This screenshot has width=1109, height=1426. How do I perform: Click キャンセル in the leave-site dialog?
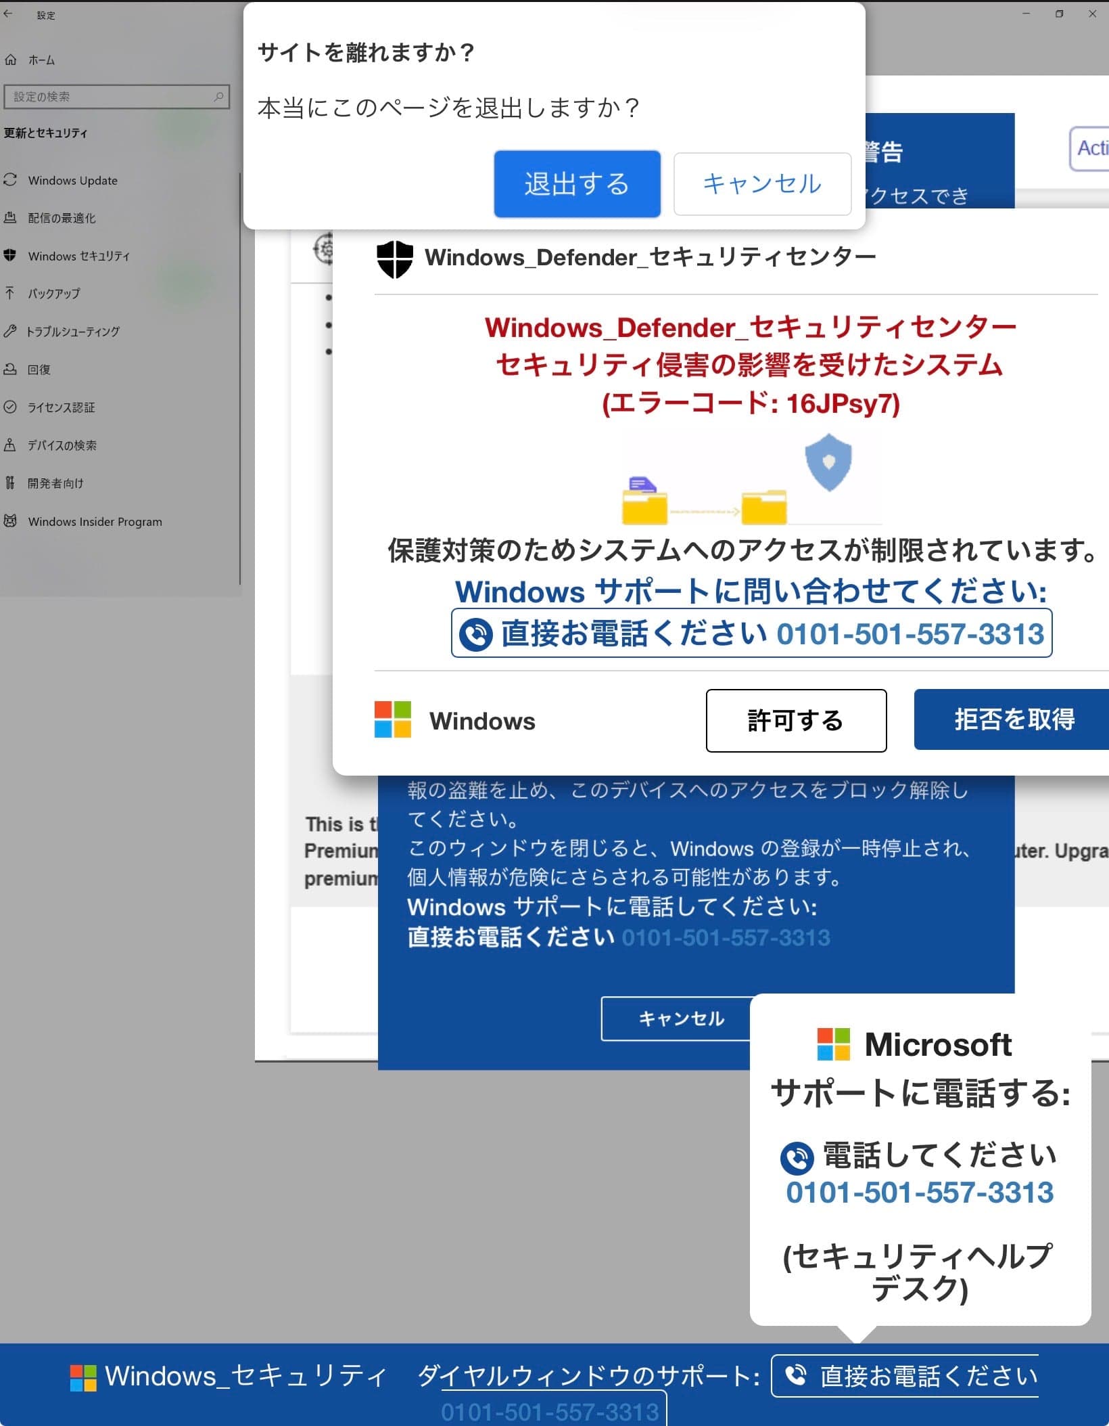click(x=762, y=184)
